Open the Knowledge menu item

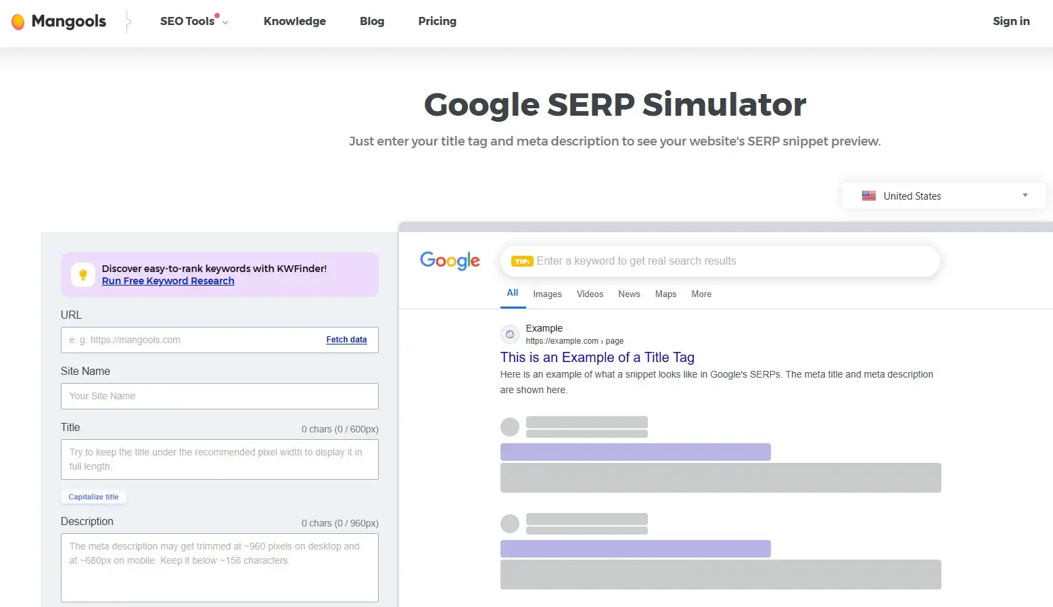294,21
